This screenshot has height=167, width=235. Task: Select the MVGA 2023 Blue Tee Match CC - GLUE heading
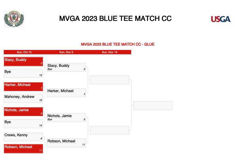(x=118, y=44)
